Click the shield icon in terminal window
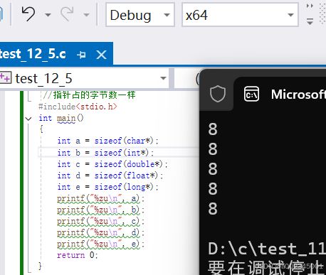Image resolution: width=326 pixels, height=275 pixels. (x=218, y=94)
